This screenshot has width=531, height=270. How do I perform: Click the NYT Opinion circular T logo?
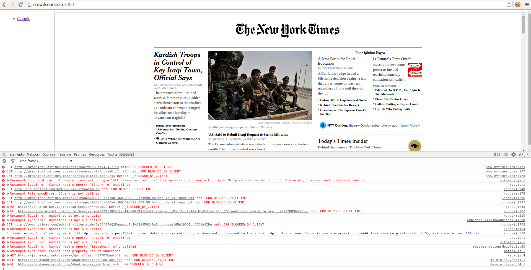point(323,125)
